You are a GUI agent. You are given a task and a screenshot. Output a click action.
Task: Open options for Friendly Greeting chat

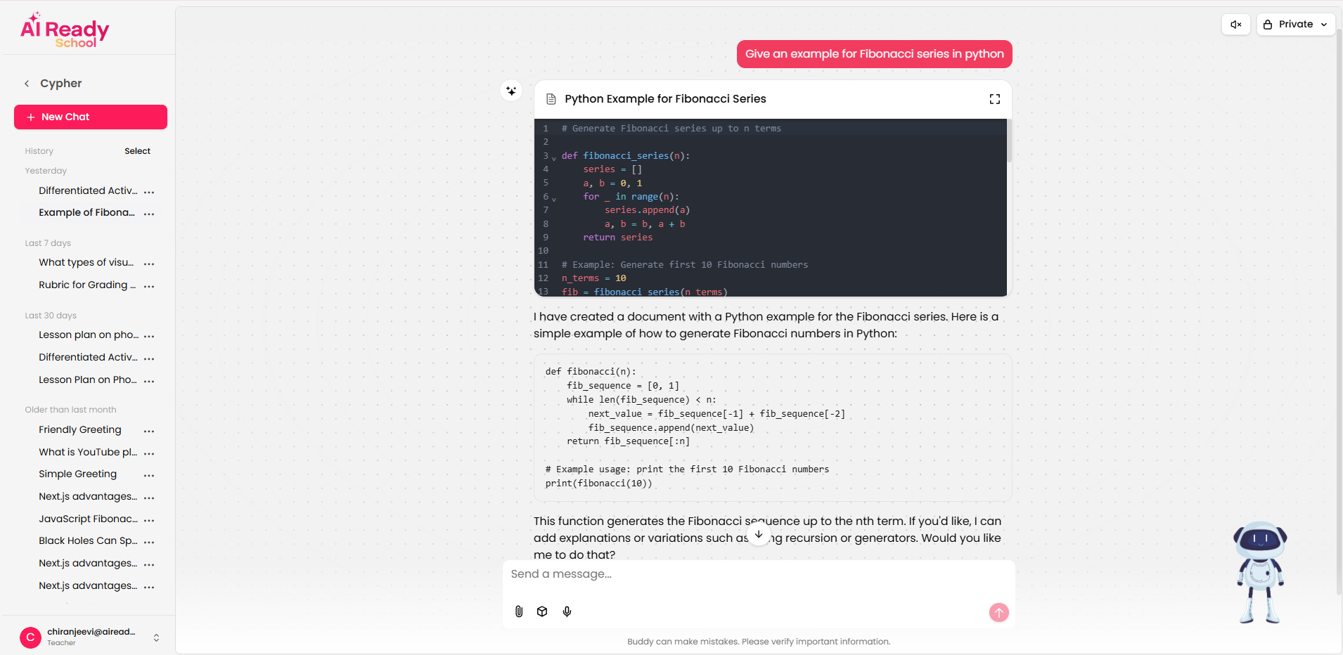coord(149,431)
